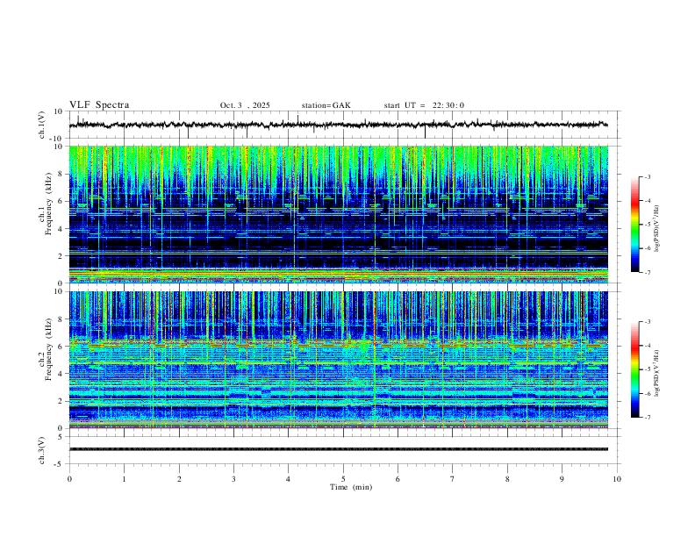The width and height of the screenshot is (695, 537).
Task: Click time axis tick label "5"
Action: pos(343,479)
